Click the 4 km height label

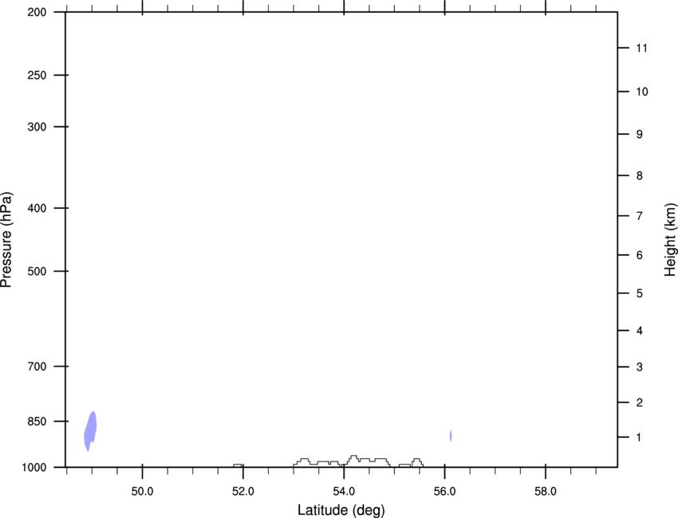[x=640, y=331]
